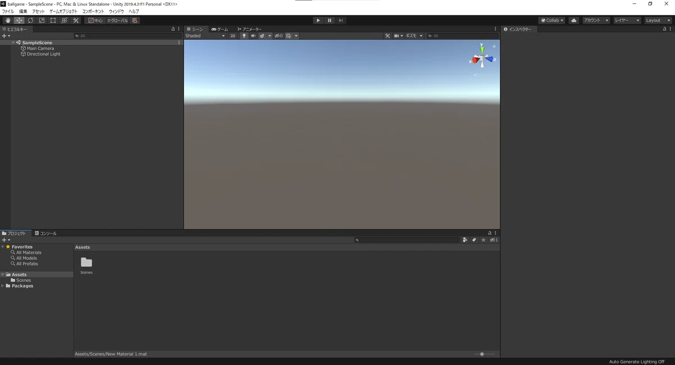
Task: Open the レイヤー dropdown
Action: point(627,20)
